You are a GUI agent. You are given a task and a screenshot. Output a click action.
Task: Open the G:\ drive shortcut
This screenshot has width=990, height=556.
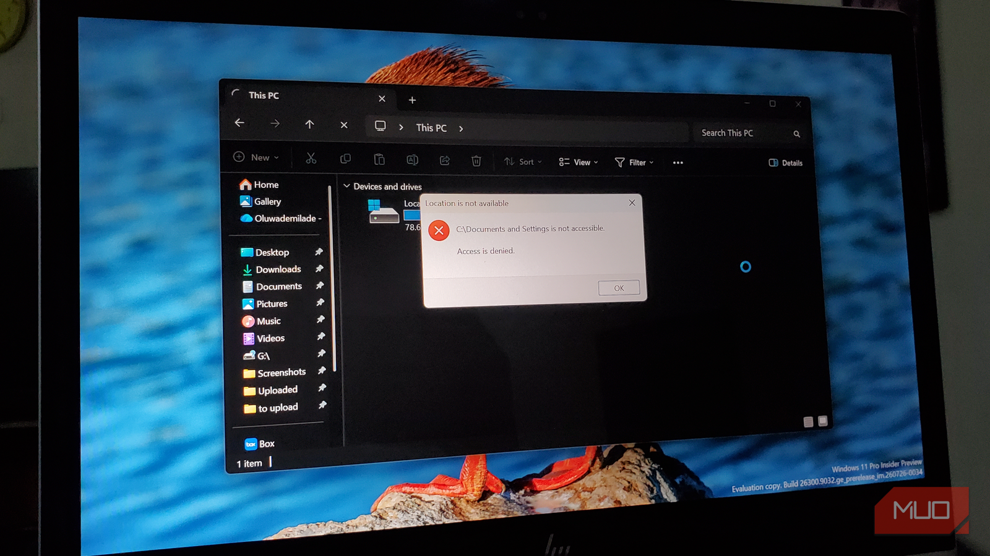coord(257,356)
